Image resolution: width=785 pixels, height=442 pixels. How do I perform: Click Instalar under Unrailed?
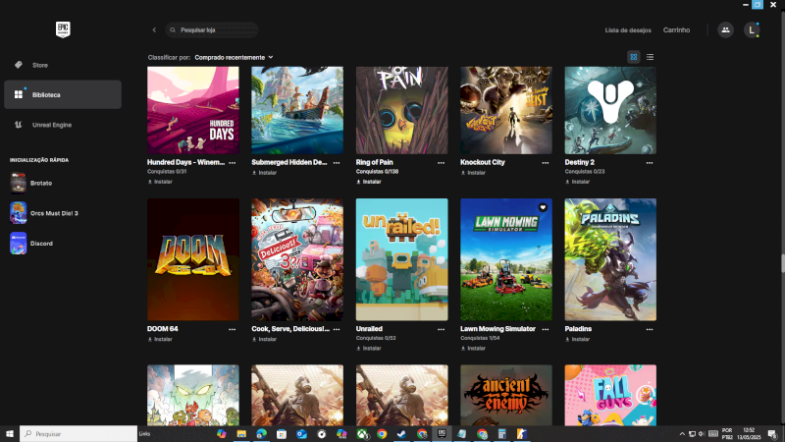[369, 349]
